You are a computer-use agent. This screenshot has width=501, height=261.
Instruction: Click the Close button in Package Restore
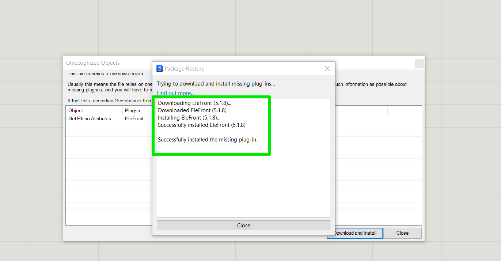tap(243, 225)
